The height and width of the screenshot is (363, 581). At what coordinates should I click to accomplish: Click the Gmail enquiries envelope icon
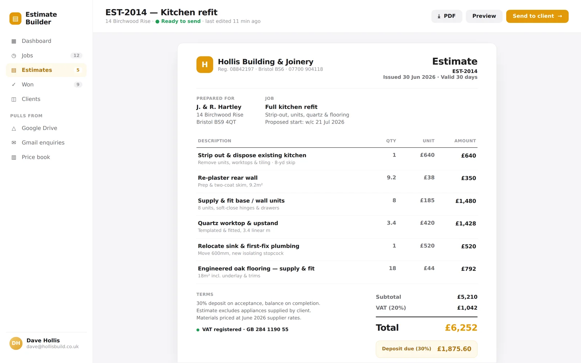point(14,143)
